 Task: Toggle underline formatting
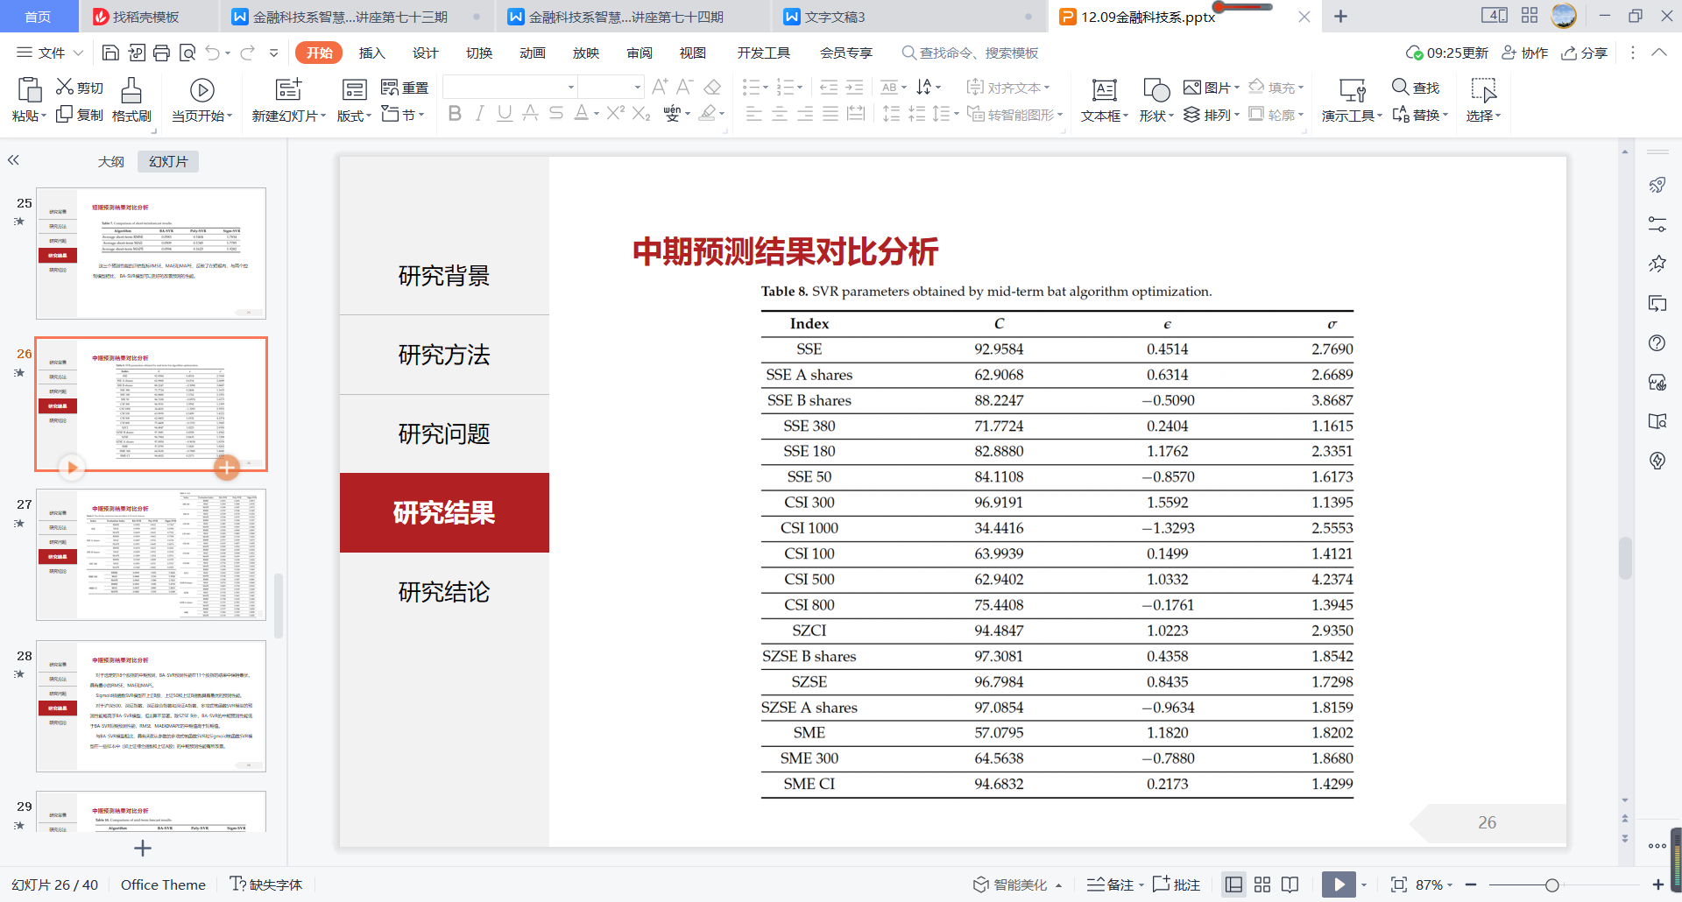505,113
